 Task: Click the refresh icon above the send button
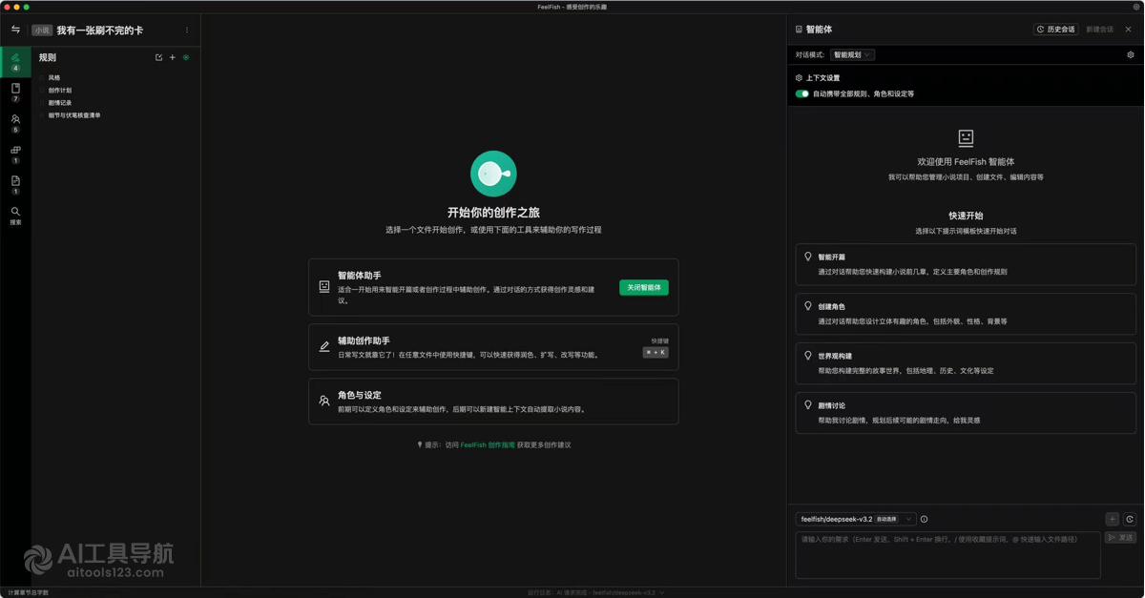click(1130, 520)
